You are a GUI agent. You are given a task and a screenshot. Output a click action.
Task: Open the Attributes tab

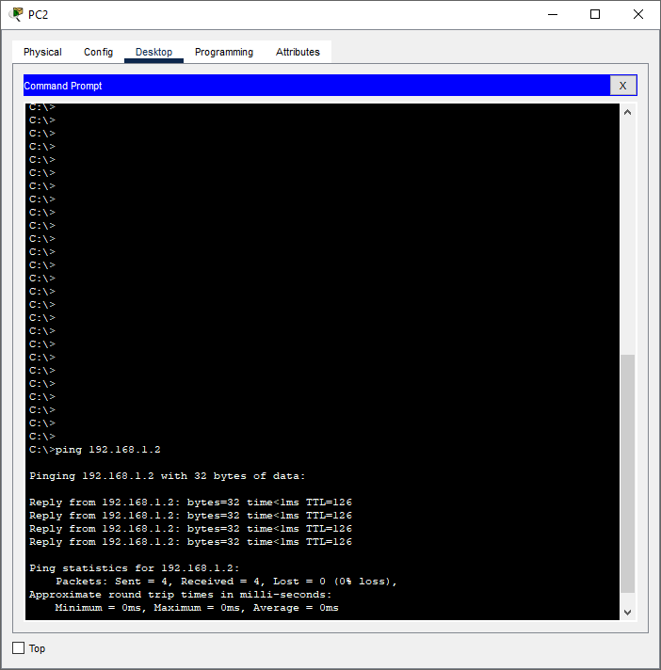(x=298, y=53)
